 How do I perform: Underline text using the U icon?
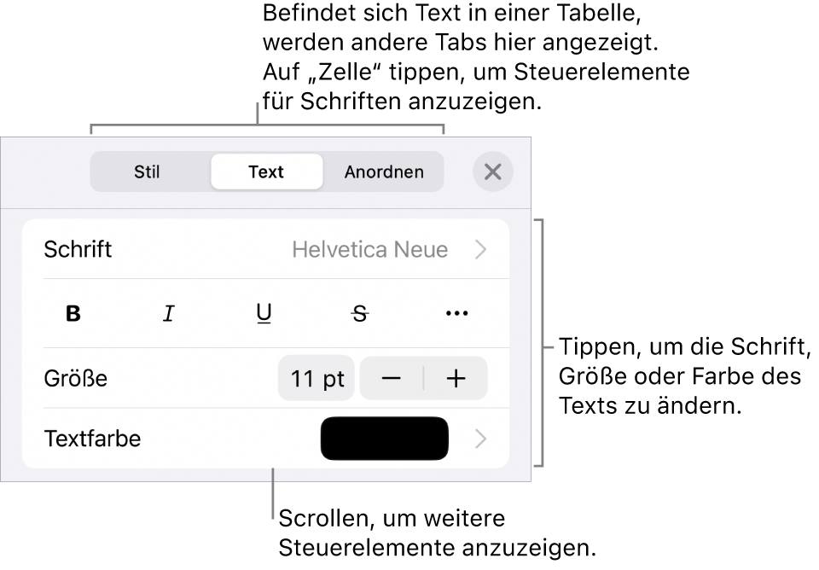[x=264, y=313]
